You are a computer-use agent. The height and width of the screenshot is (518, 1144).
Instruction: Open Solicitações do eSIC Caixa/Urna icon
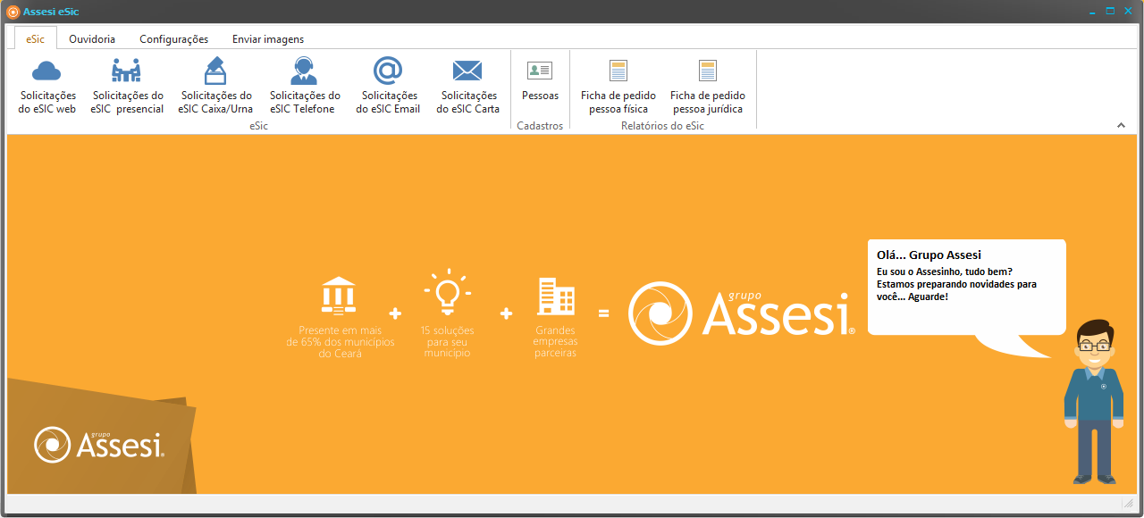pyautogui.click(x=215, y=71)
